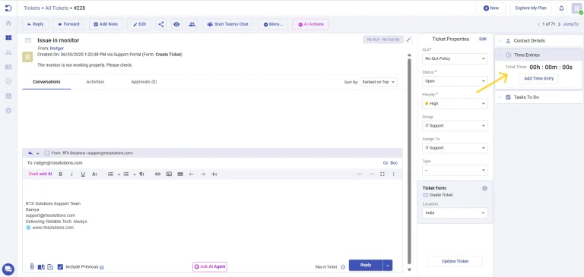Click the info icon next to Ticket Form
Image resolution: width=584 pixels, height=277 pixels.
(x=484, y=188)
